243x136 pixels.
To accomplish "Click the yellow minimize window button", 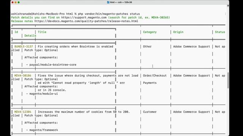I will pyautogui.click(x=16, y=2).
